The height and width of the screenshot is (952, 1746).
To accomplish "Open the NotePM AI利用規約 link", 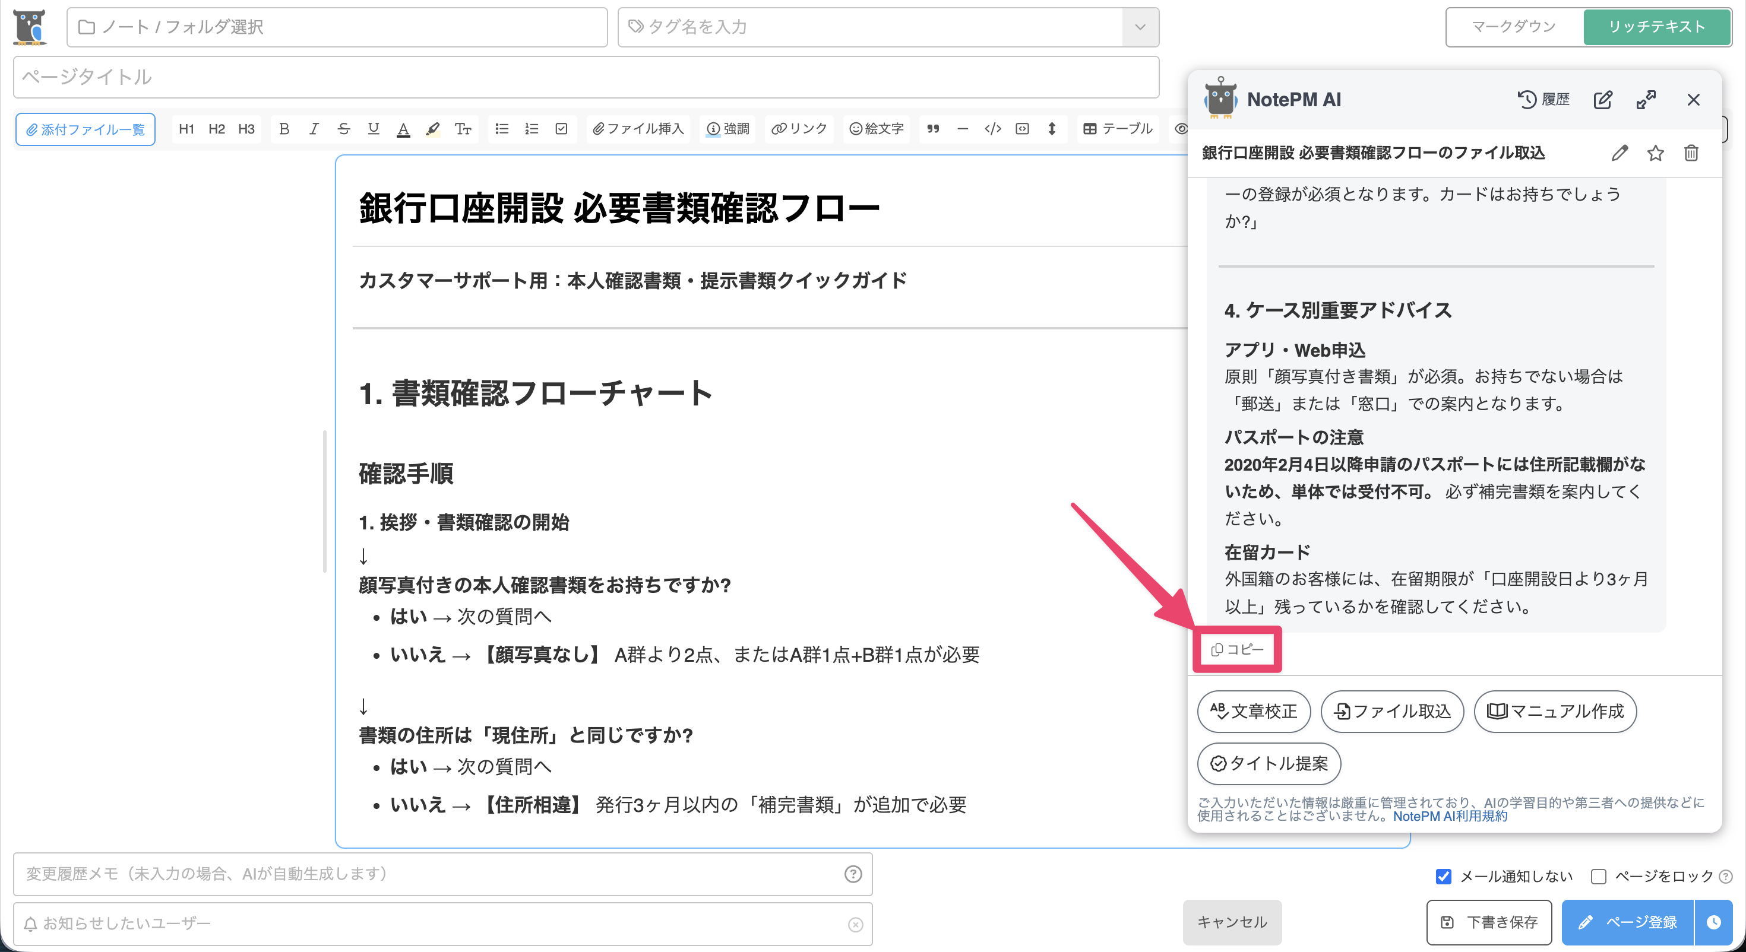I will [x=1450, y=816].
